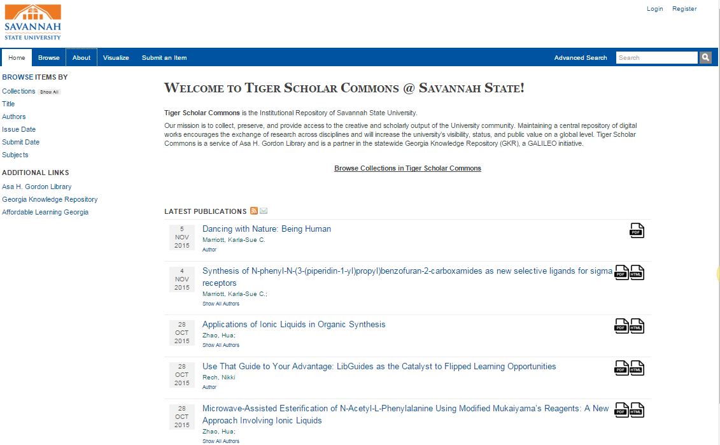Viewport: 720px width, 445px height.
Task: Expand Show All Authors under Microwave-Assisted Esterification
Action: point(221,441)
